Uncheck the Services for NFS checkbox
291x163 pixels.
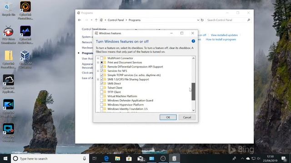102,71
